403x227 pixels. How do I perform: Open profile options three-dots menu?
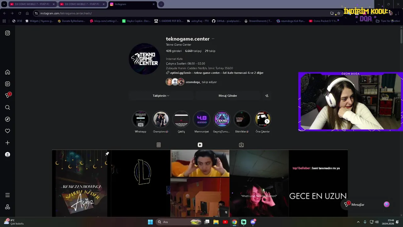pos(213,39)
